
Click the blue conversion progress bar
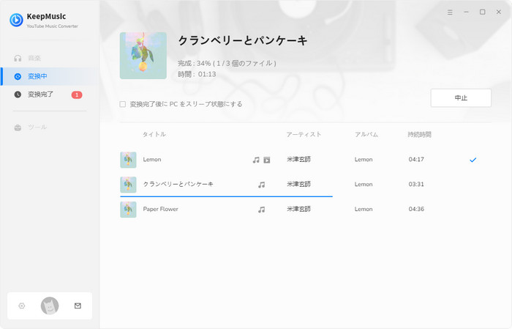[226, 196]
